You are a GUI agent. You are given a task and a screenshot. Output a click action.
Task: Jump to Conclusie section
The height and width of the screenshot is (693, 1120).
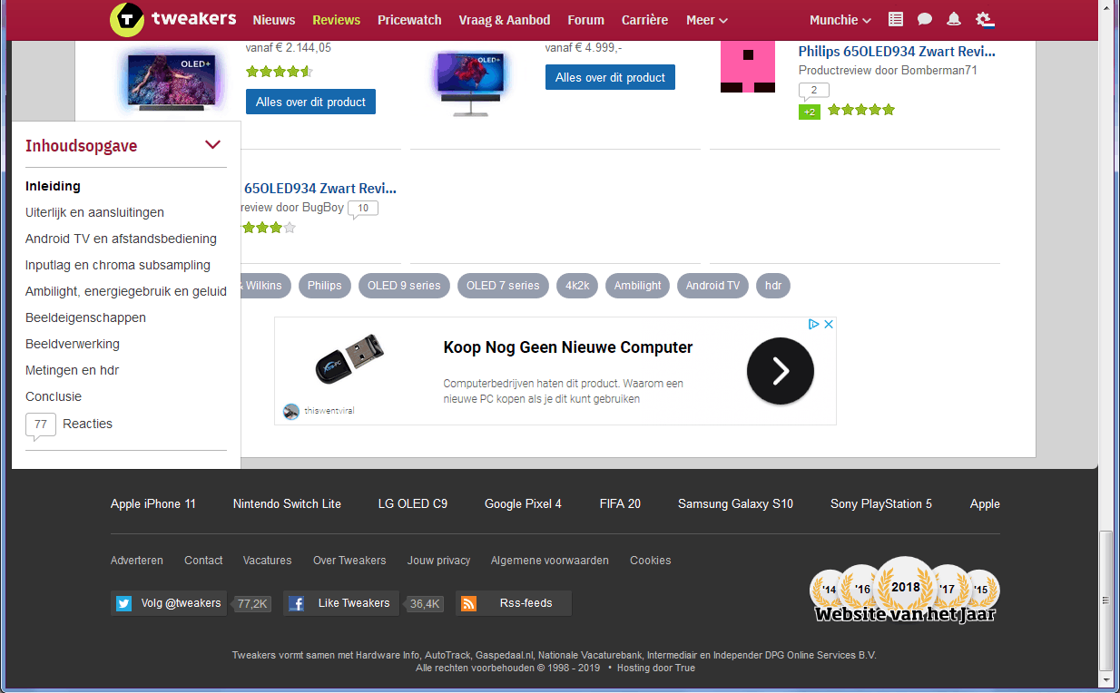click(x=54, y=396)
